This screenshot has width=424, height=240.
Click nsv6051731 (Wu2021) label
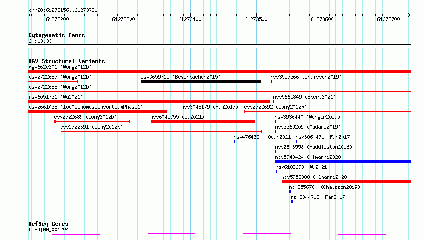[x=56, y=97]
